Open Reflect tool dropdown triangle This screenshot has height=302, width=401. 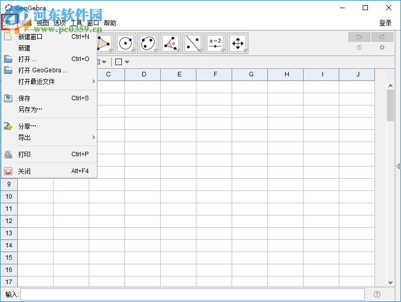pos(200,50)
